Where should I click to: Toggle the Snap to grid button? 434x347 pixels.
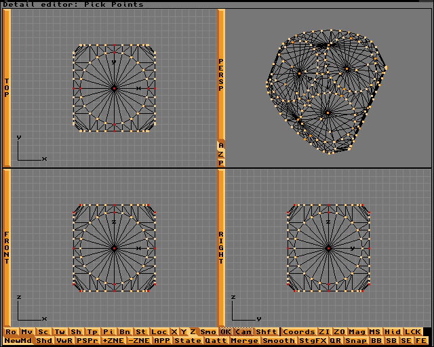(356, 341)
